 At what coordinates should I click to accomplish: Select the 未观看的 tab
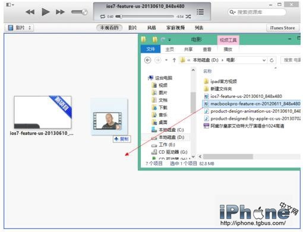coord(109,28)
